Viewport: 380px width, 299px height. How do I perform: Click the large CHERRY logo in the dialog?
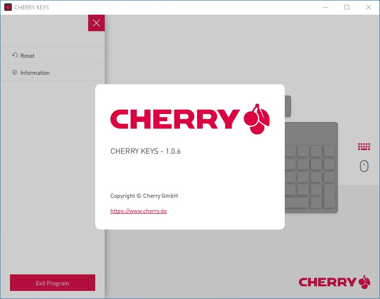(x=190, y=119)
